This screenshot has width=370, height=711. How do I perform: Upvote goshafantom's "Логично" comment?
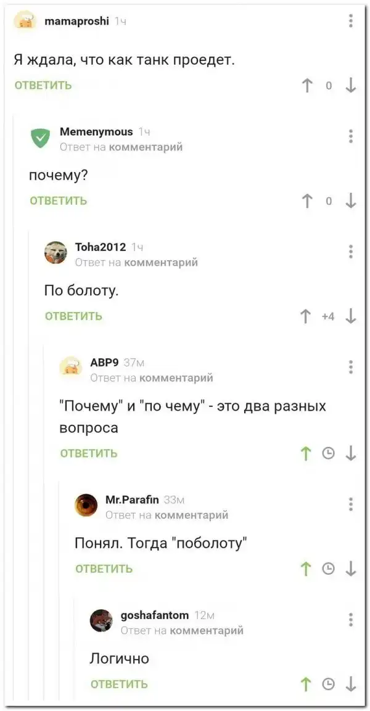click(x=305, y=684)
